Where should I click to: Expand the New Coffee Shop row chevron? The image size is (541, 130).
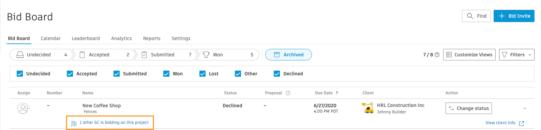pyautogui.click(x=525, y=108)
